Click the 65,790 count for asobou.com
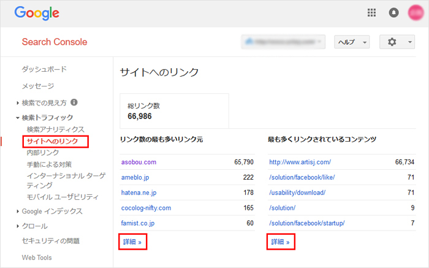This screenshot has width=429, height=268. point(244,162)
